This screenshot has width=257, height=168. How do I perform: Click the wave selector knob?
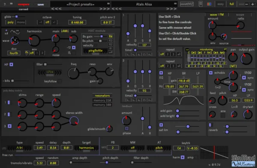[15, 40]
